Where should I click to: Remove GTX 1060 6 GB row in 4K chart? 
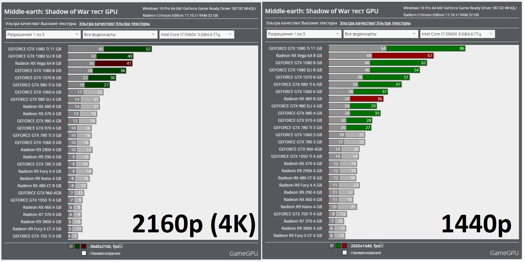[x=64, y=92]
